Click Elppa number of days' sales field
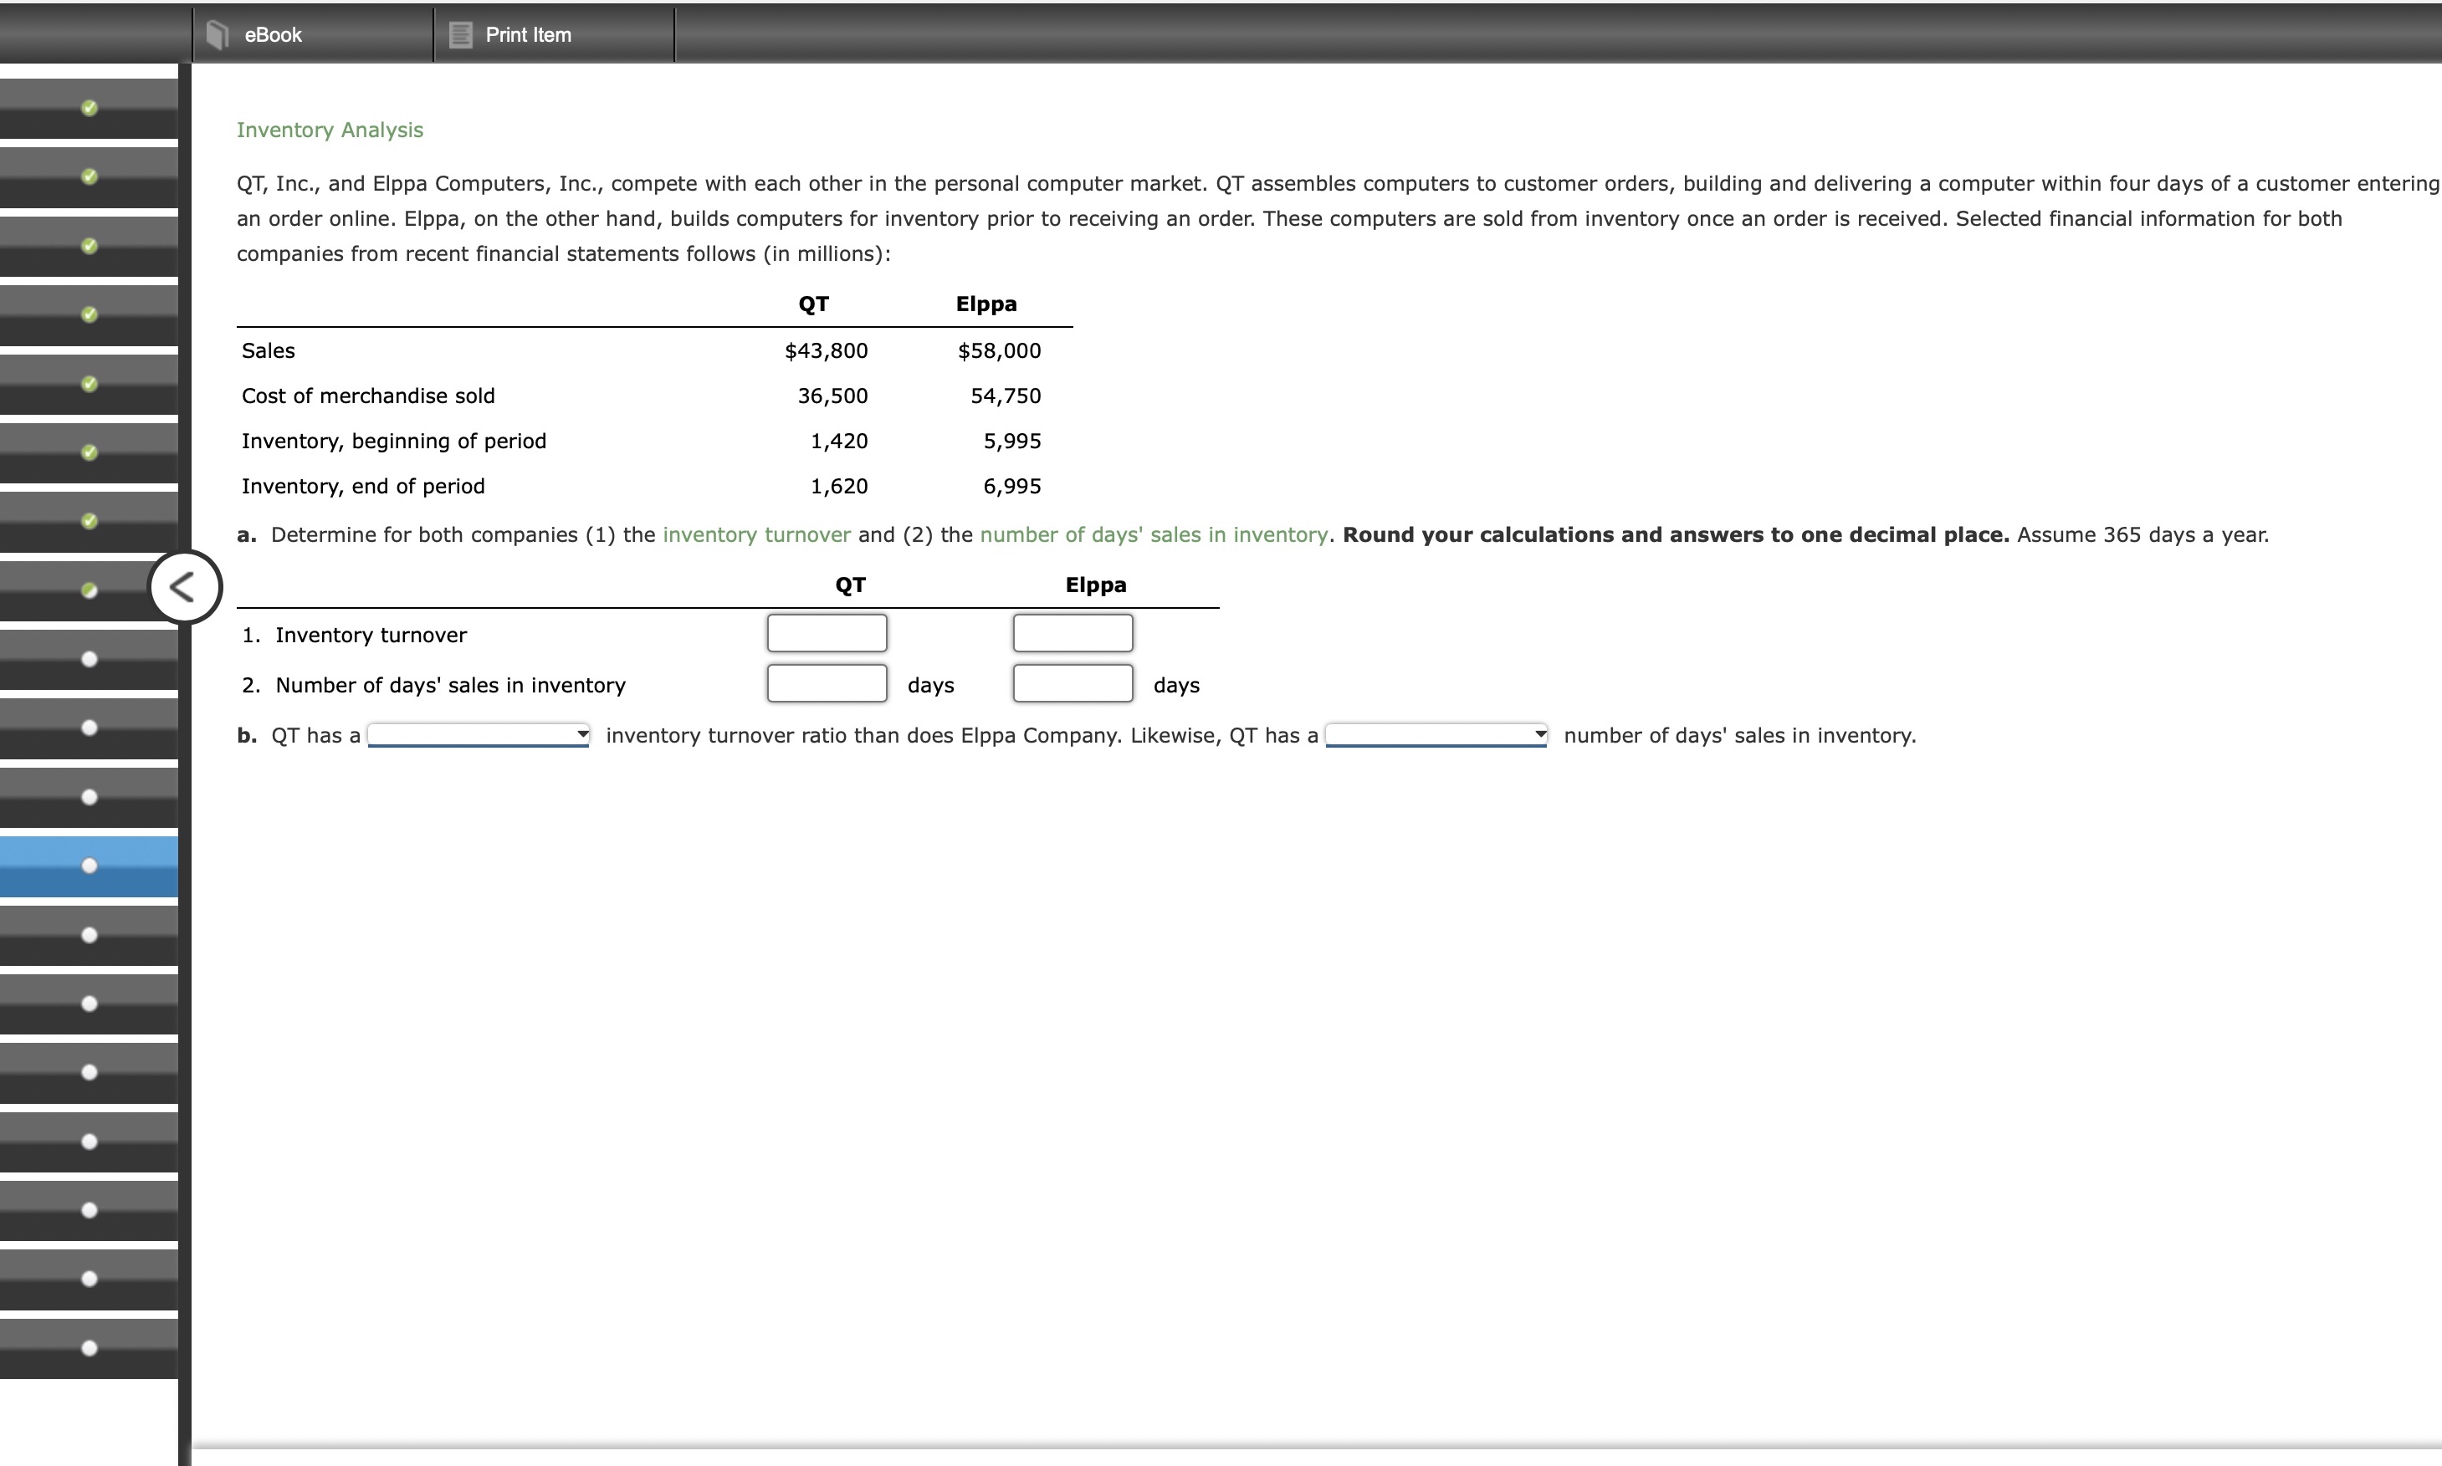The image size is (2442, 1466). point(1073,683)
